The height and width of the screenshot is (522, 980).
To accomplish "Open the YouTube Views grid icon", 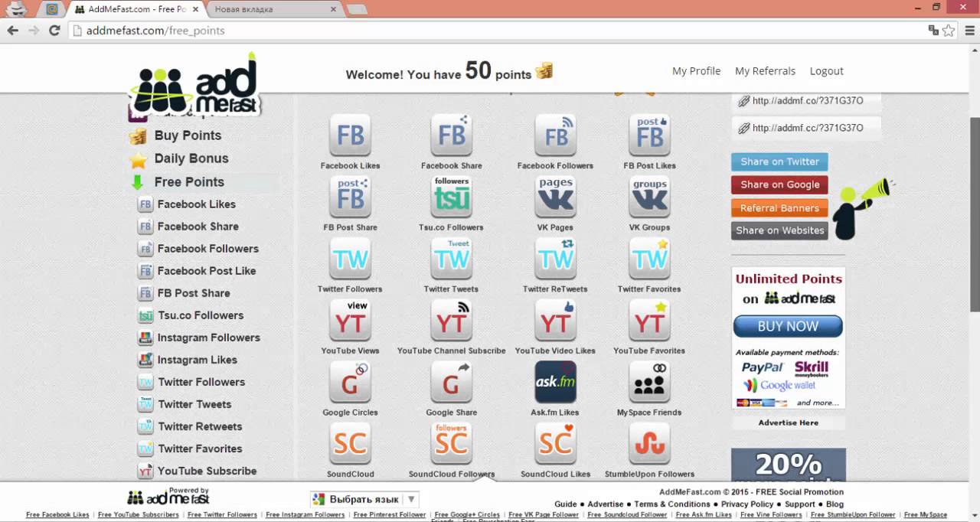I will pyautogui.click(x=350, y=321).
